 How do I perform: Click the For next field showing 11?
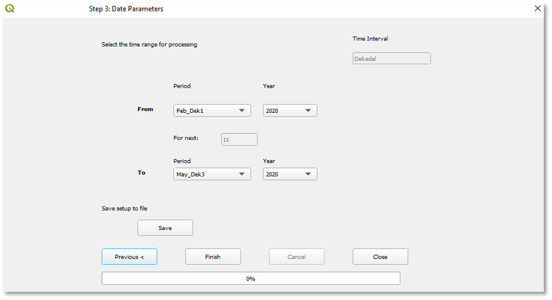pos(239,139)
